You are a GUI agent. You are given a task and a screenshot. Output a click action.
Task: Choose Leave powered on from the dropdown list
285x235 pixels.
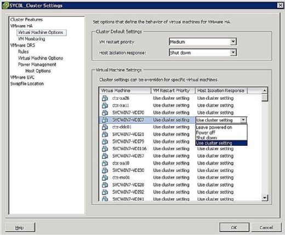point(221,127)
